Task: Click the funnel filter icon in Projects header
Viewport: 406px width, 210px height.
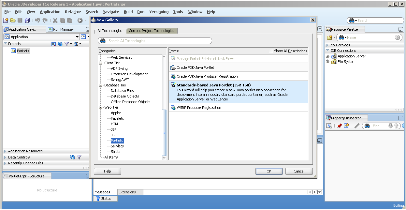Action: pyautogui.click(x=66, y=44)
